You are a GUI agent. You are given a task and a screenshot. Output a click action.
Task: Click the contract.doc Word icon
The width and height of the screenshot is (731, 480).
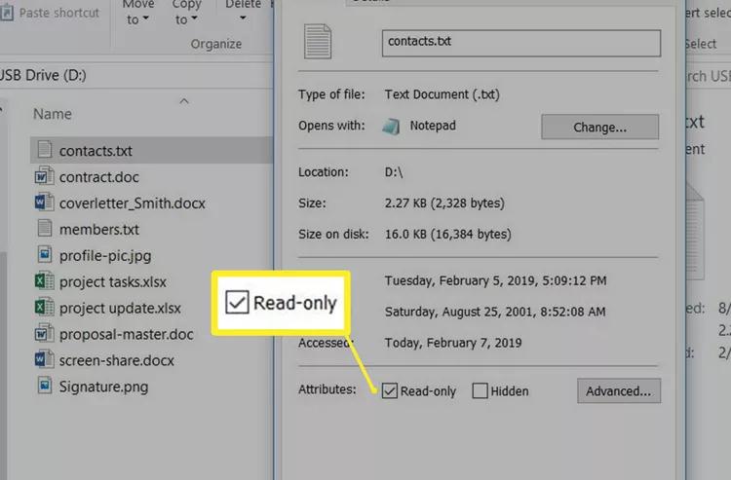click(x=44, y=176)
